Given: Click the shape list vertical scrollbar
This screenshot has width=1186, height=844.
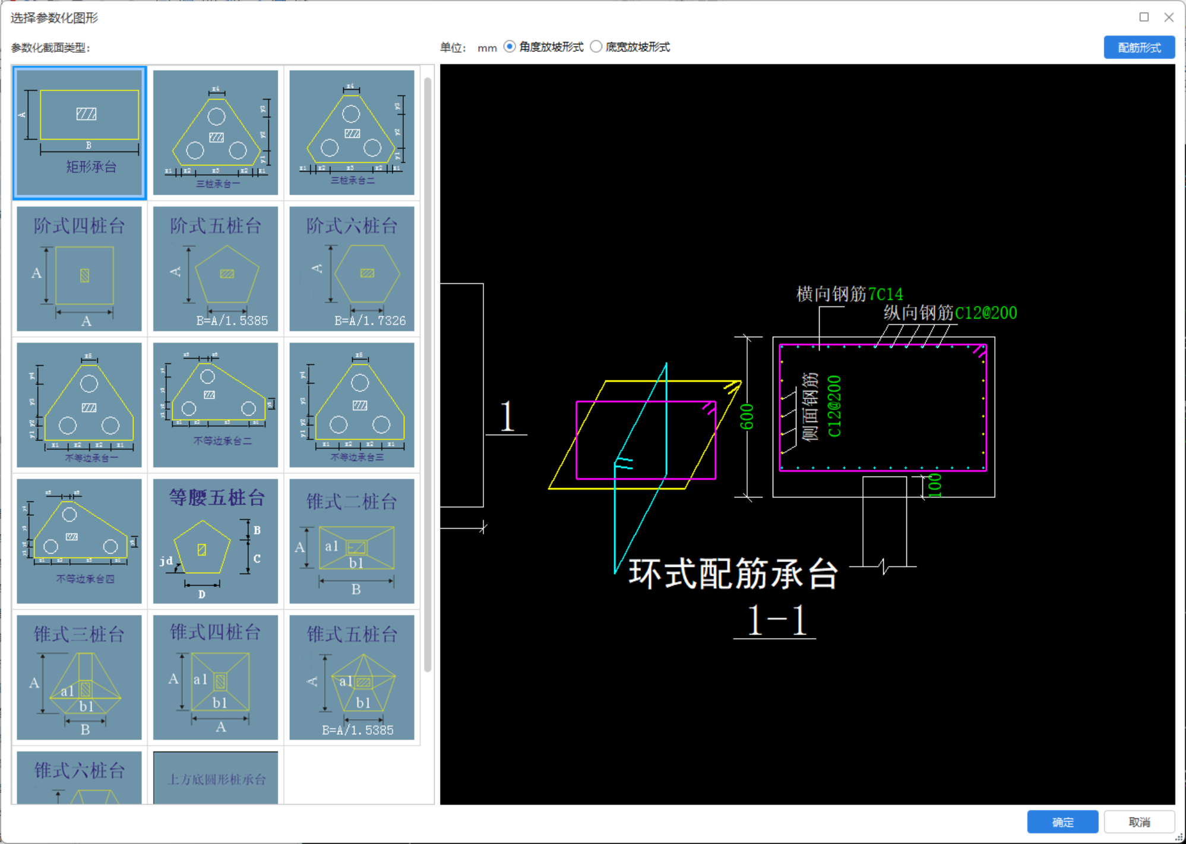Looking at the screenshot, I should [x=428, y=374].
